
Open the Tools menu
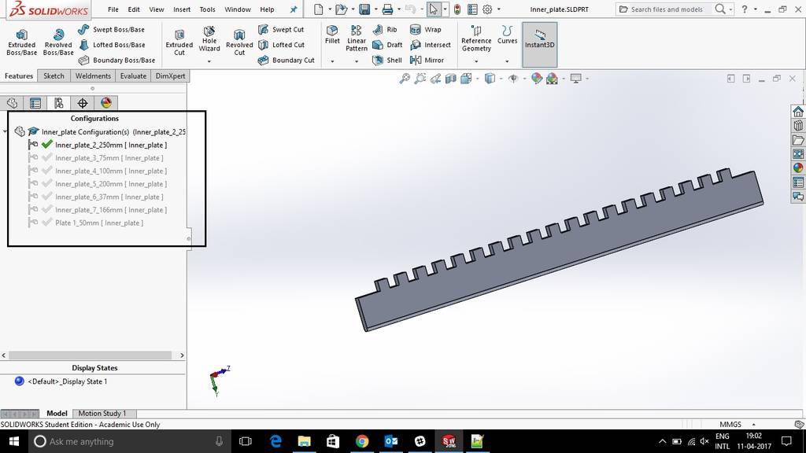(207, 9)
